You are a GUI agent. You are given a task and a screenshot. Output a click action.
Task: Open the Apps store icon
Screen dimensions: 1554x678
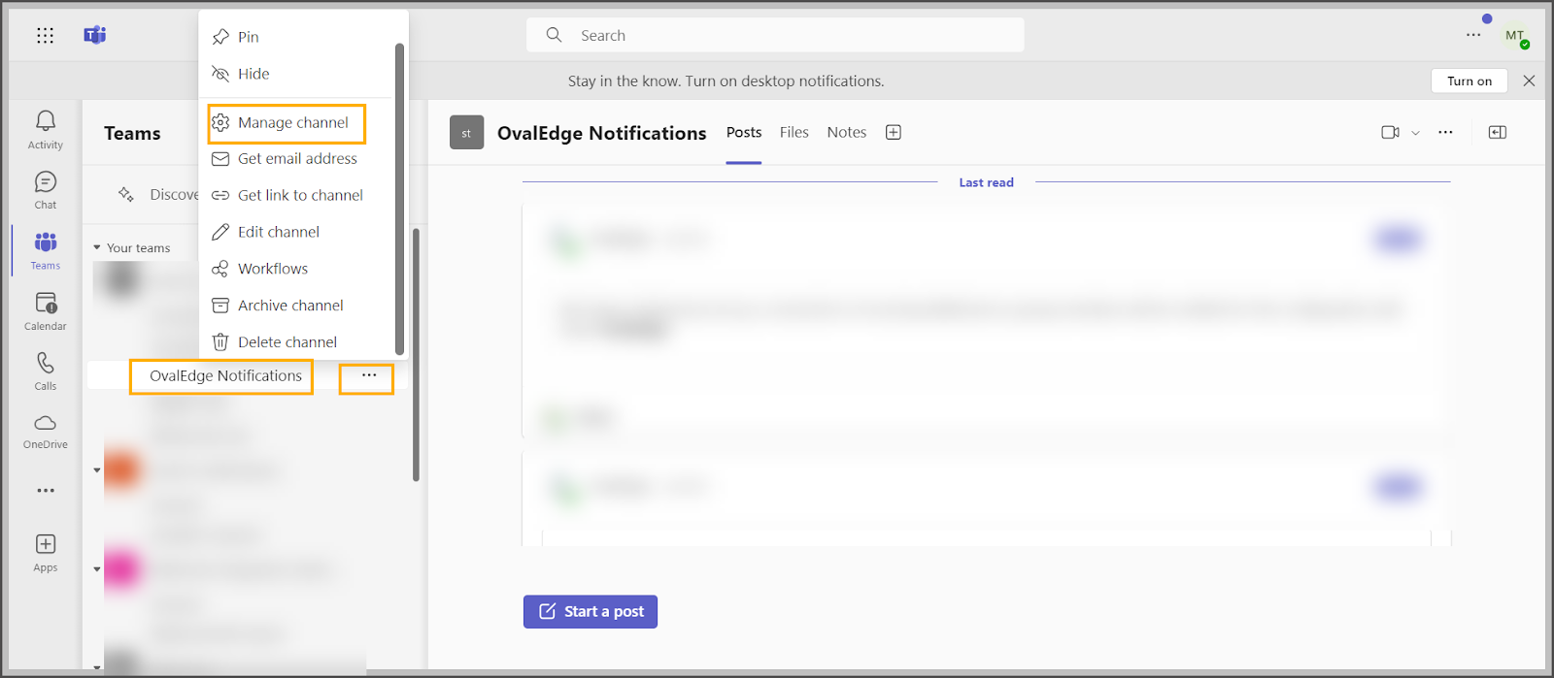[x=45, y=552]
